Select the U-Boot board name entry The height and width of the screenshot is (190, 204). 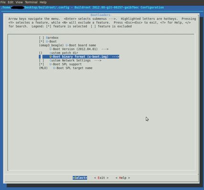point(67,45)
